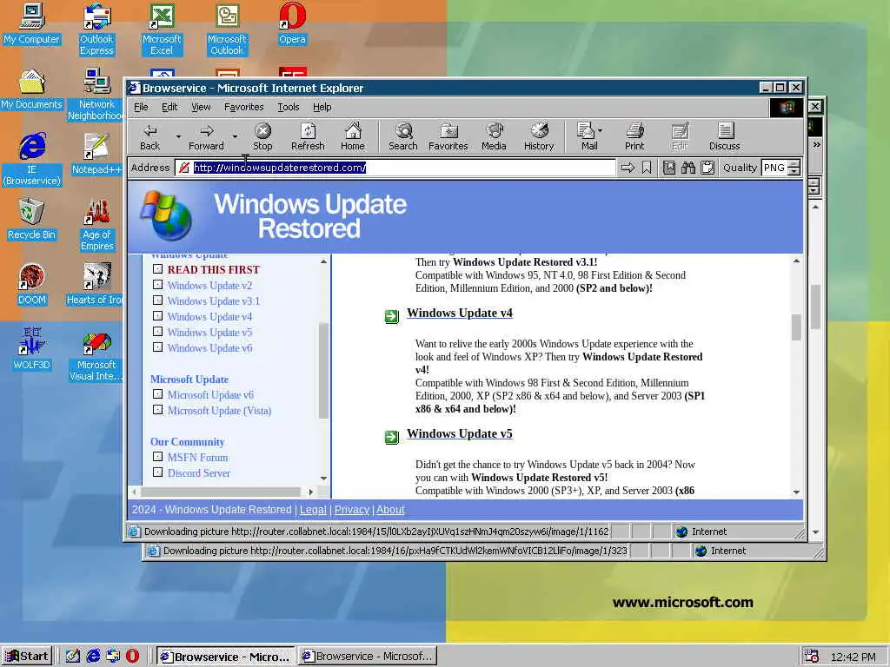
Task: Open the Forward button history dropdown arrow
Action: [x=235, y=136]
